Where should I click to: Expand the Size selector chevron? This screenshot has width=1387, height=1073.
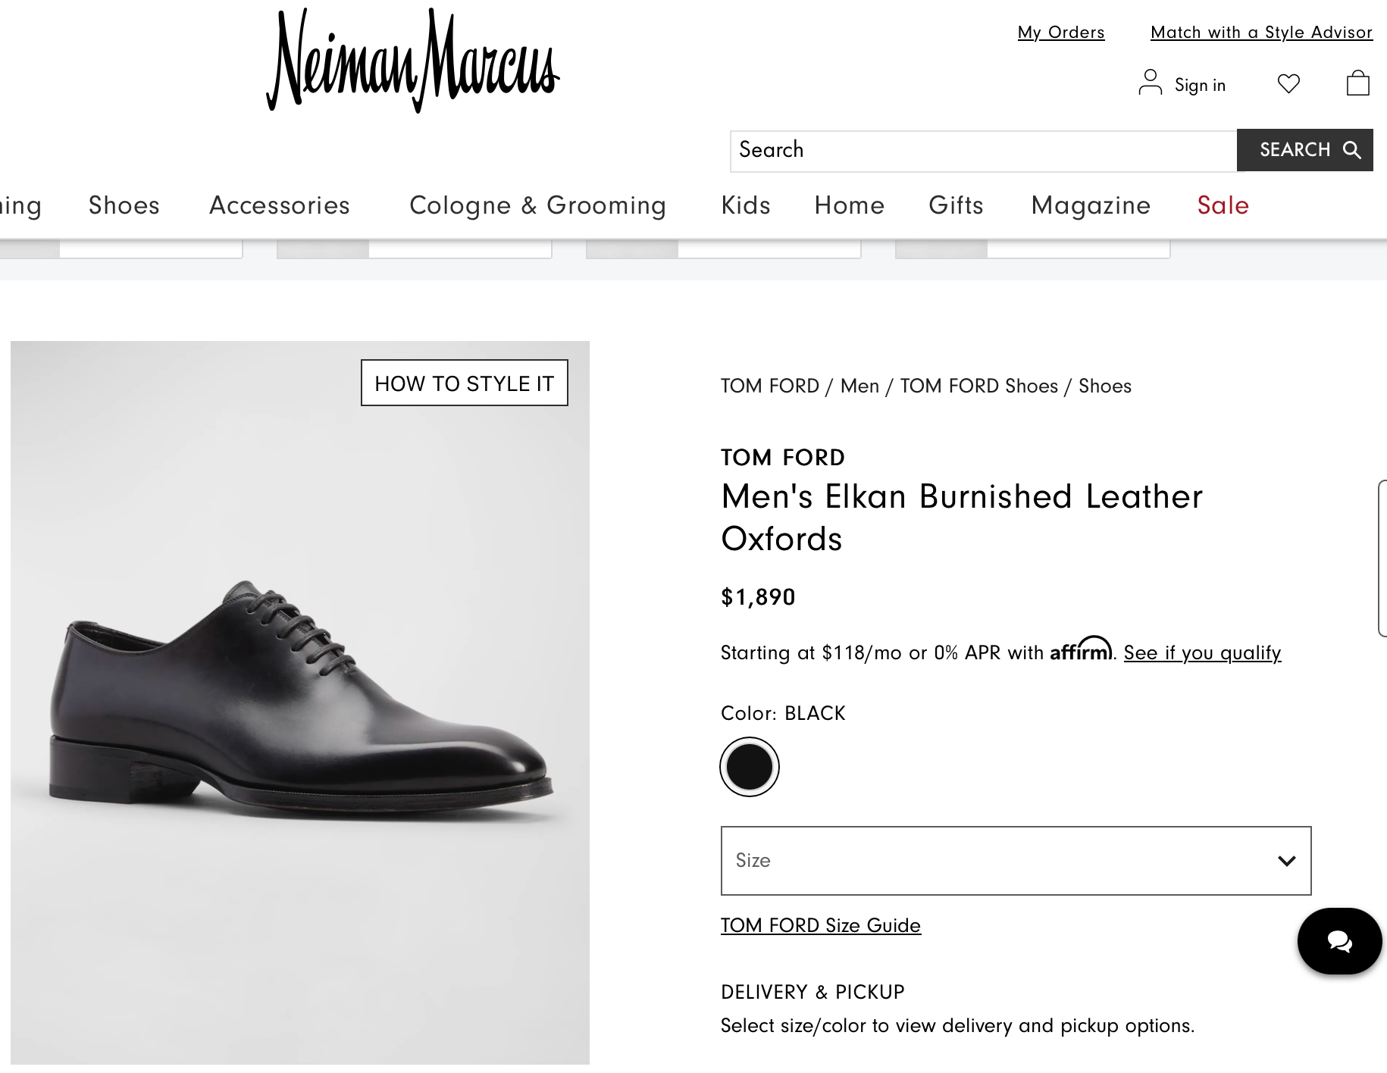[1286, 861]
